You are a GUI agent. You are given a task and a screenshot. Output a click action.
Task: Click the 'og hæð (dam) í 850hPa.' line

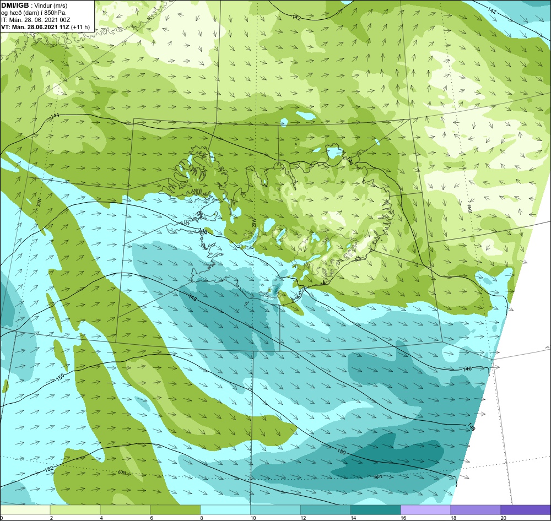point(34,13)
